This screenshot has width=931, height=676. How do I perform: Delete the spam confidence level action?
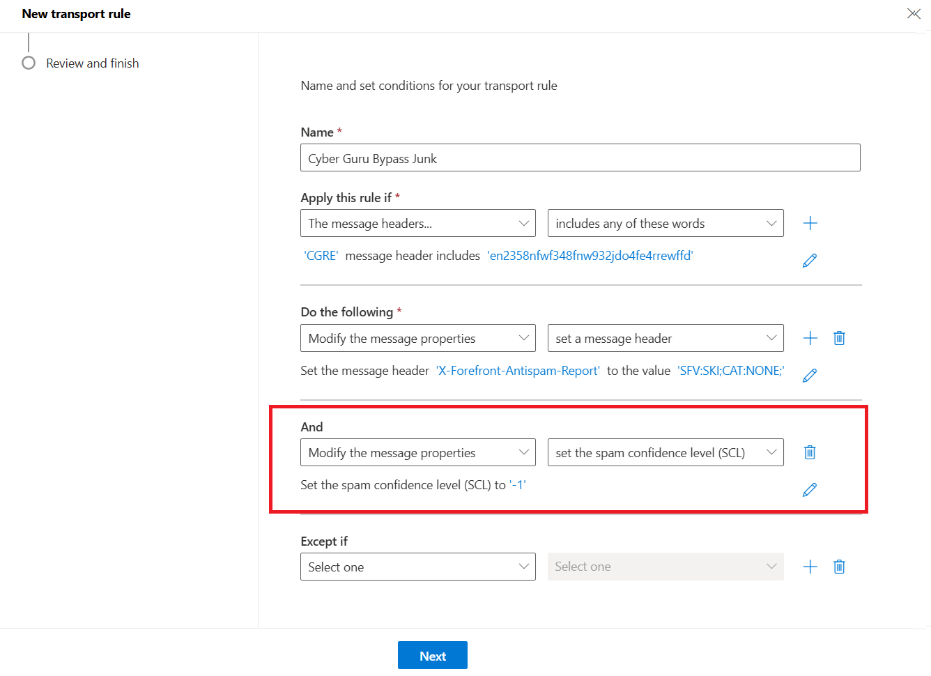(x=810, y=452)
